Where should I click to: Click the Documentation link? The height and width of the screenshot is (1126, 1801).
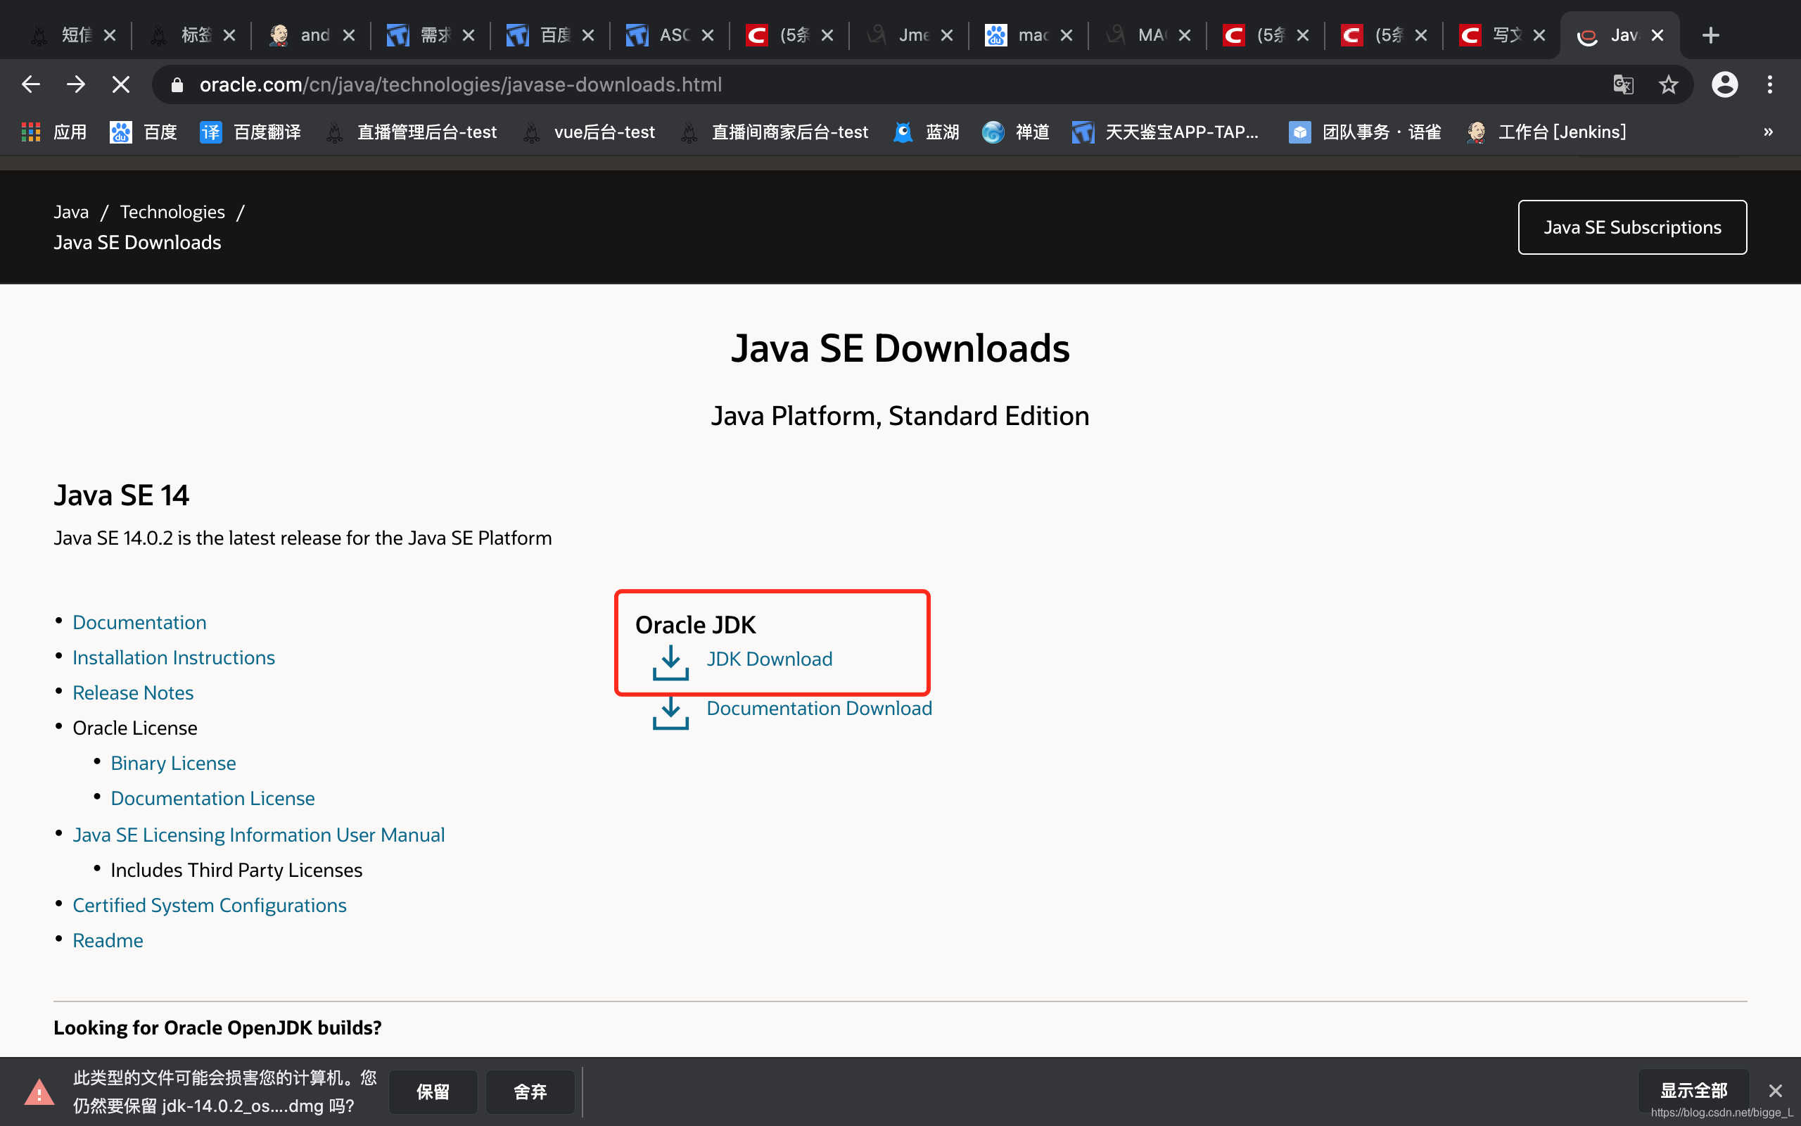tap(139, 621)
